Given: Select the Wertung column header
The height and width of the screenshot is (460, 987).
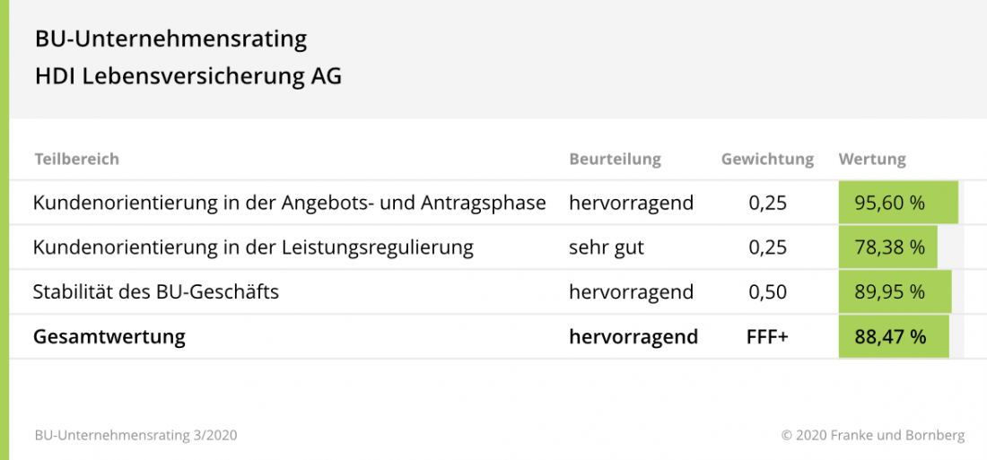Looking at the screenshot, I should (x=872, y=160).
